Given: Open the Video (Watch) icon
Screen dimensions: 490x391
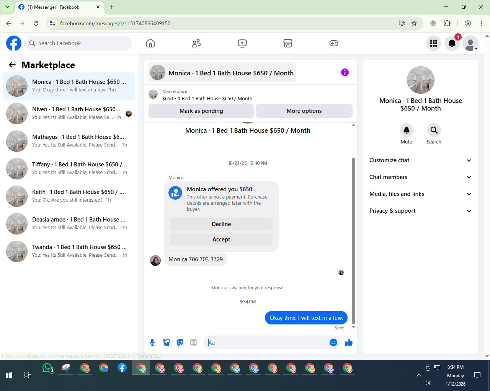Looking at the screenshot, I should pyautogui.click(x=242, y=43).
